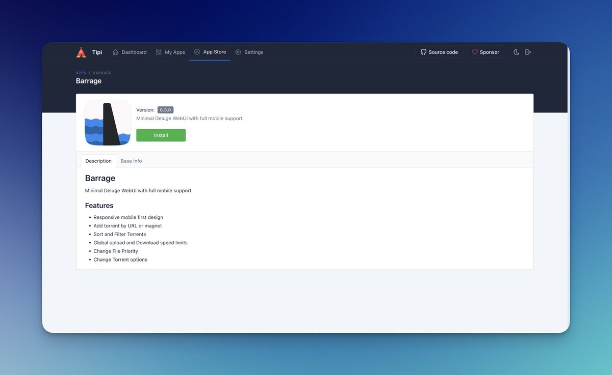Click the 'Version:' label
Image resolution: width=612 pixels, height=375 pixels.
pyautogui.click(x=145, y=110)
